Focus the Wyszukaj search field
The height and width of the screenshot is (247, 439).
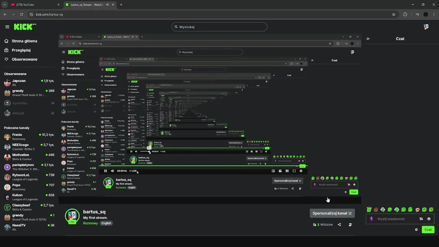point(219,27)
